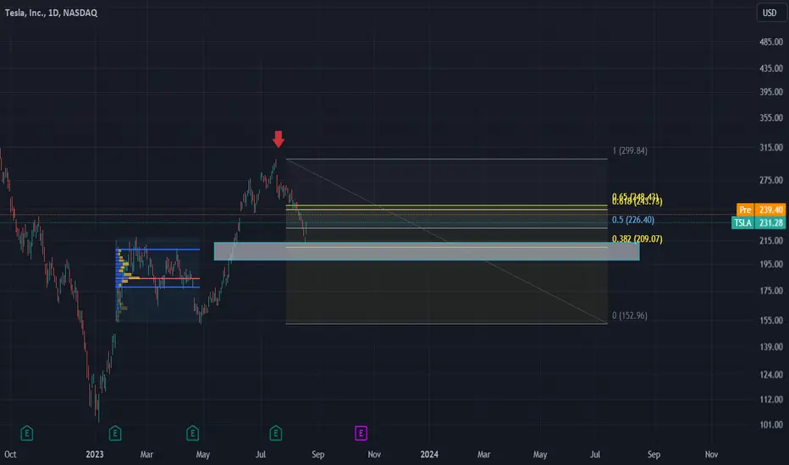Click the 112.00 price axis label
Viewport: 789px width, 465px height.
pyautogui.click(x=771, y=400)
